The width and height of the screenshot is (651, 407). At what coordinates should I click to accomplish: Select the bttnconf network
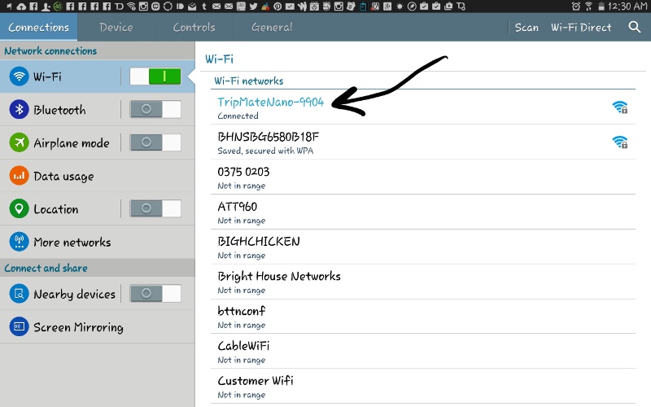(x=422, y=317)
